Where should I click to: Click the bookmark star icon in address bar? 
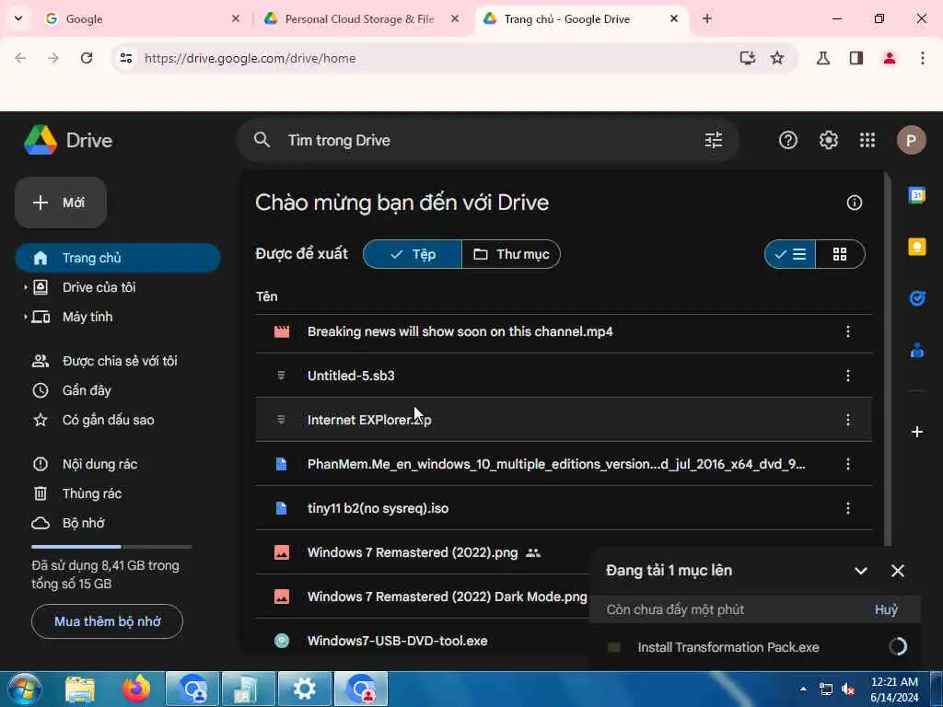click(777, 58)
